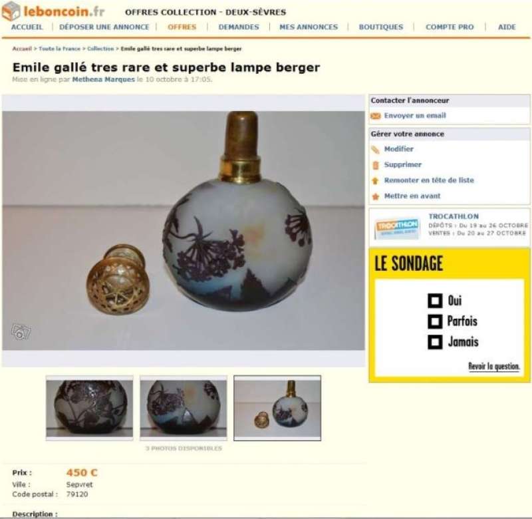Show the first thumbnail of the dark vase
Viewport: 532px width, 519px height.
pos(90,408)
